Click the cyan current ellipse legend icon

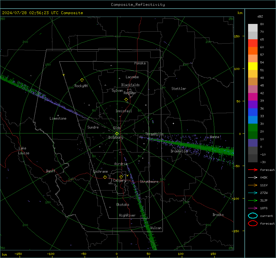click(x=253, y=216)
